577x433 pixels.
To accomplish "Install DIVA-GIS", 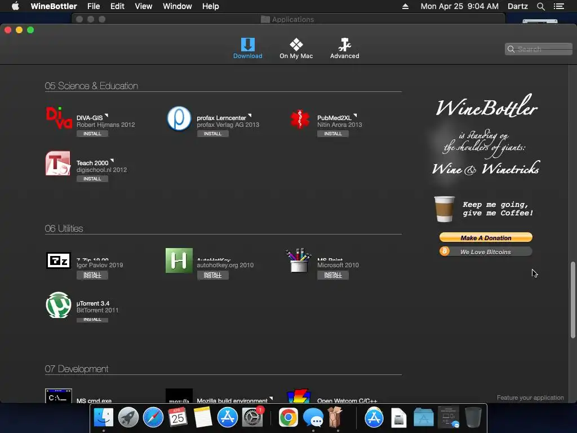I will coord(92,134).
